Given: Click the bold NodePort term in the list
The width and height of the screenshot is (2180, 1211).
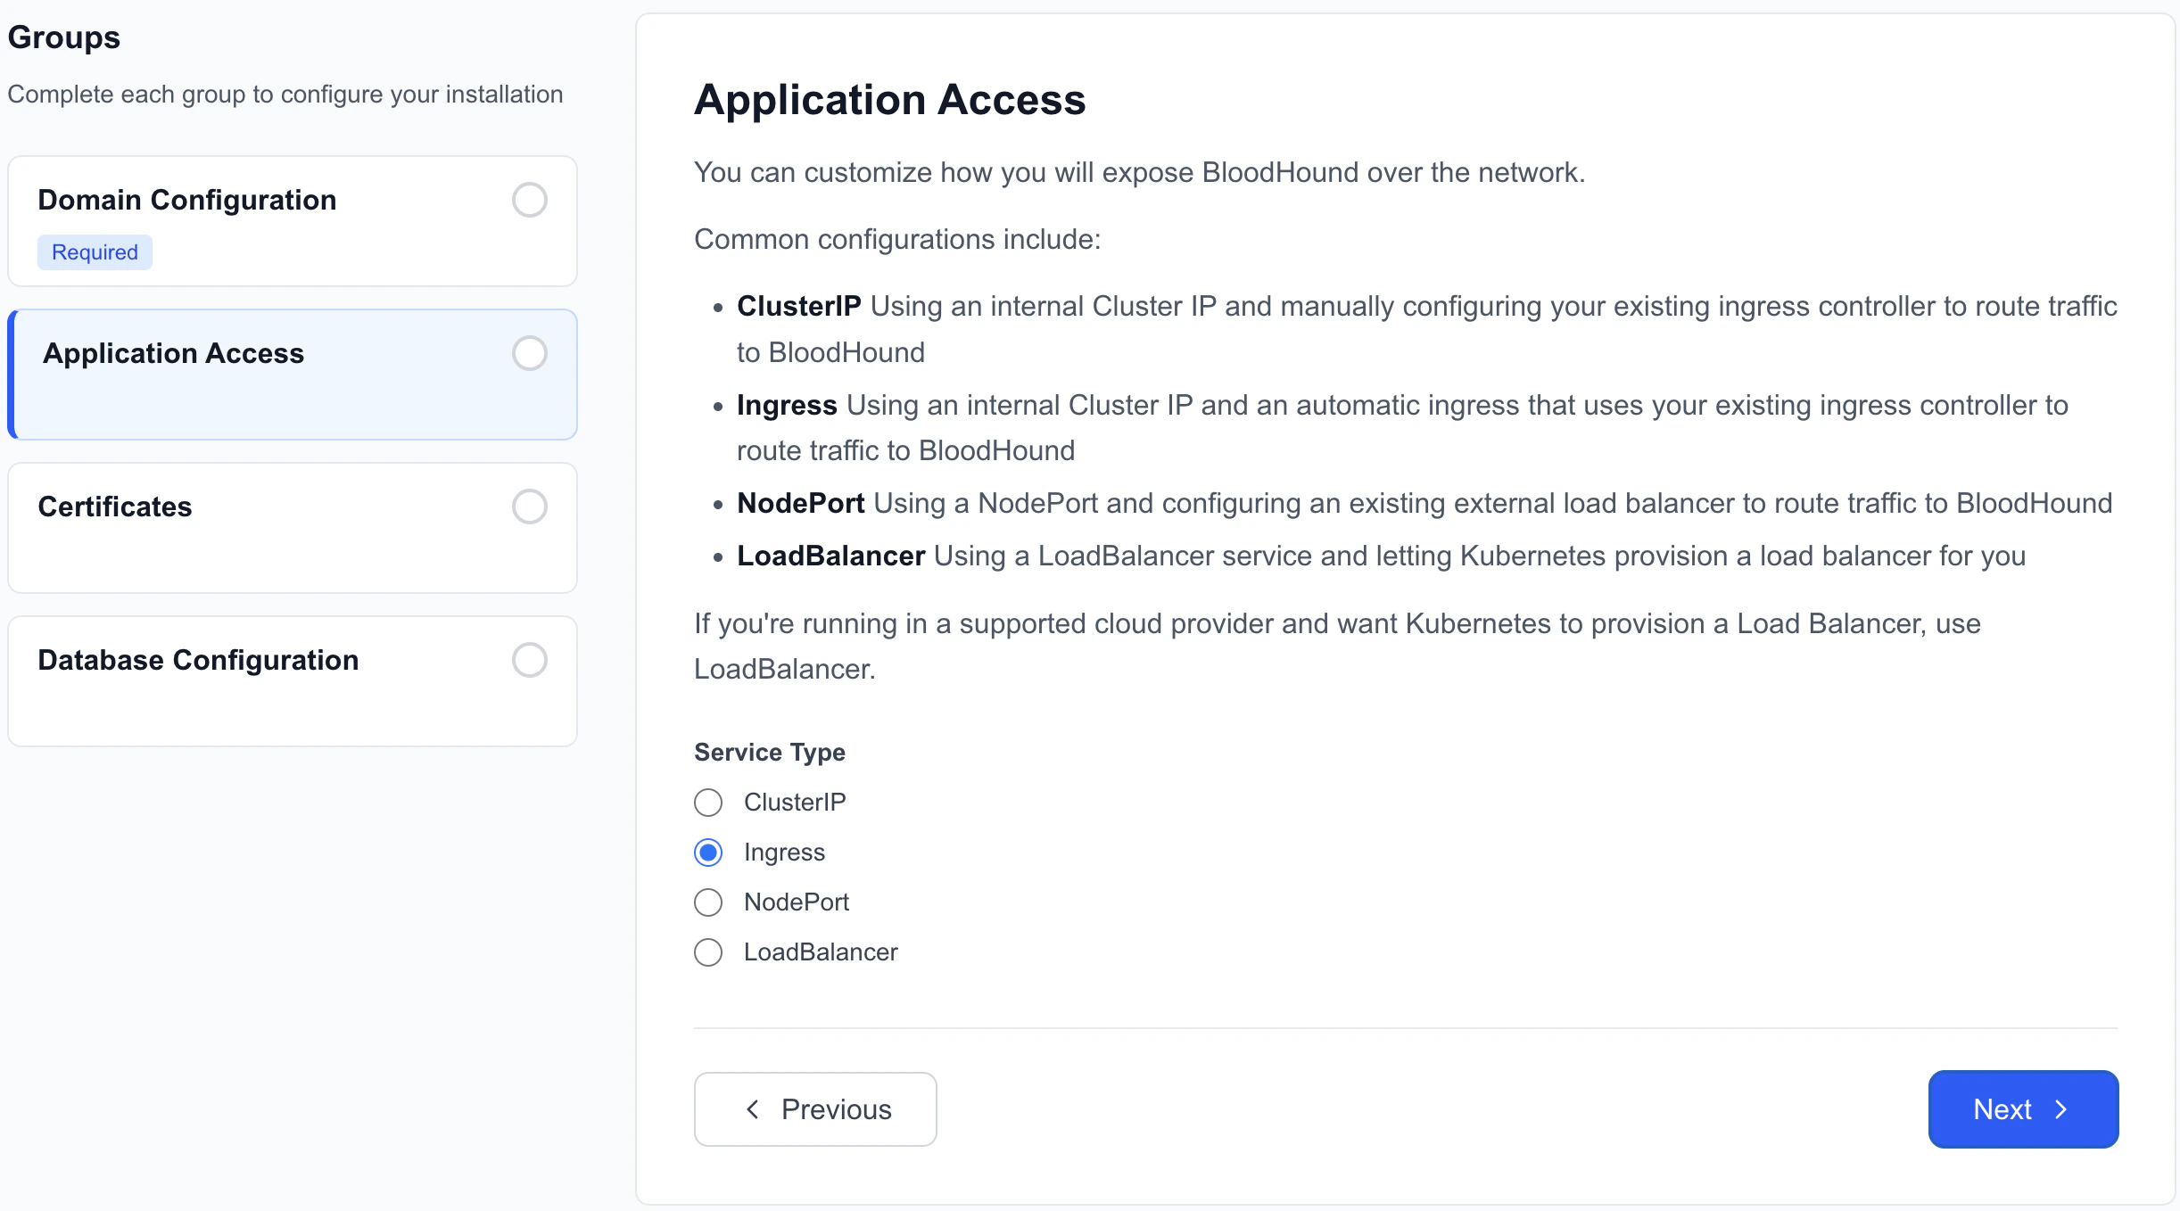Looking at the screenshot, I should coord(801,503).
